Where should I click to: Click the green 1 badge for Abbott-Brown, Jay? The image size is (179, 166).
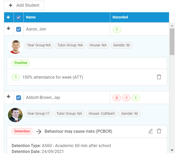pyautogui.click(x=135, y=98)
